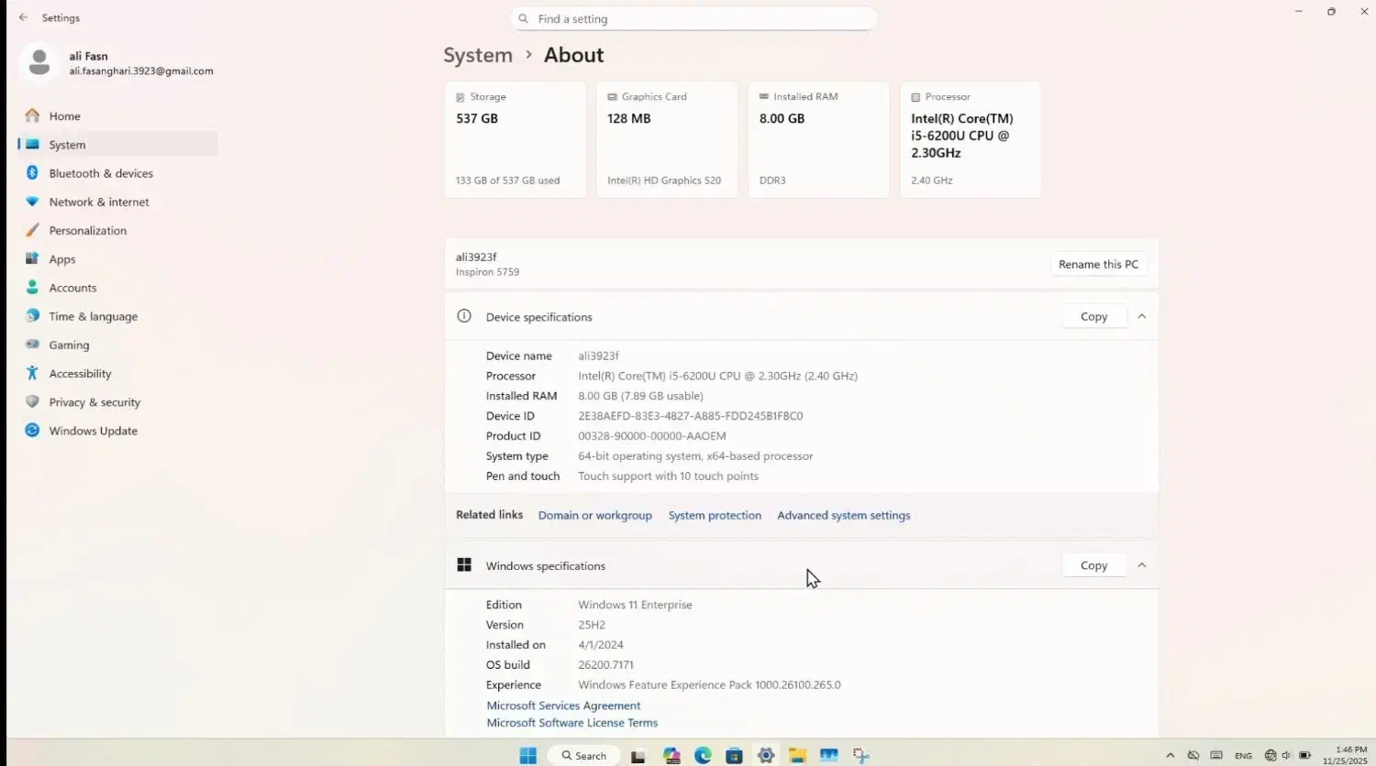Screen dimensions: 1376x766
Task: Open the Apps settings category
Action: pyautogui.click(x=62, y=259)
